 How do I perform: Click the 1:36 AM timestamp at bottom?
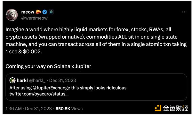coord(13,109)
